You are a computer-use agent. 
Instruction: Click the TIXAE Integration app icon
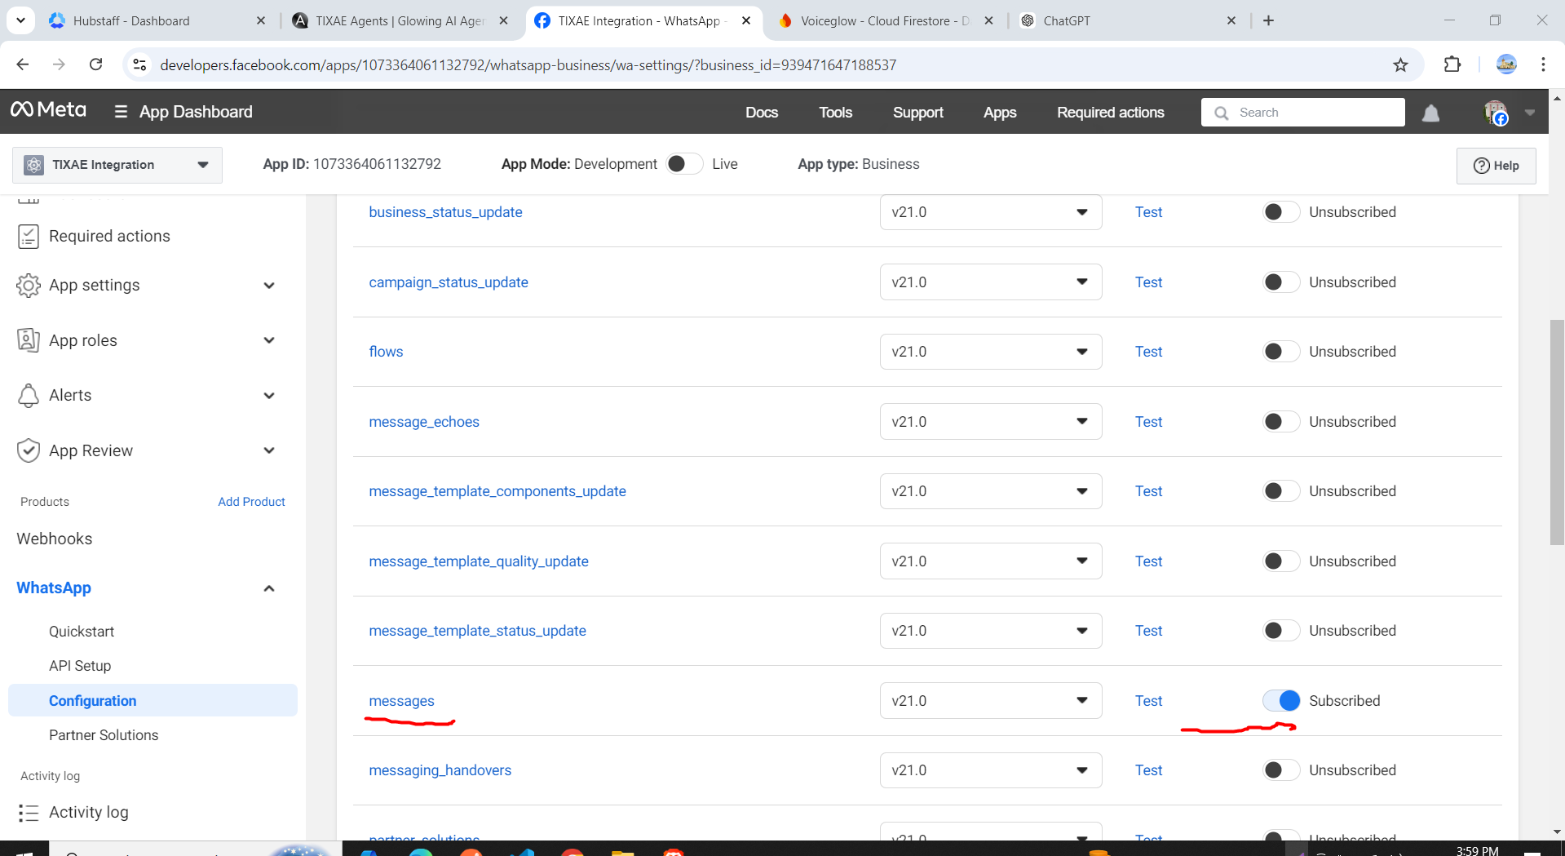[33, 165]
